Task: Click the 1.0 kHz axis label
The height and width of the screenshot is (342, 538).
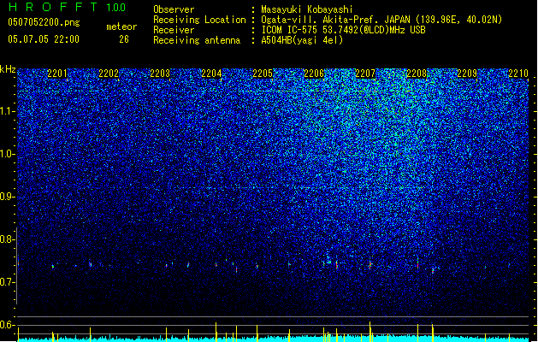Action: coord(8,154)
